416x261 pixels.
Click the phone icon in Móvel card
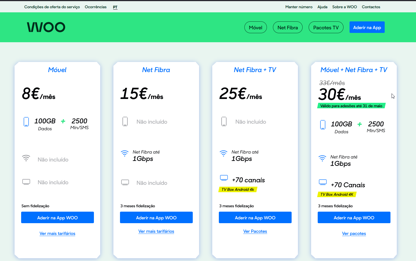26,121
